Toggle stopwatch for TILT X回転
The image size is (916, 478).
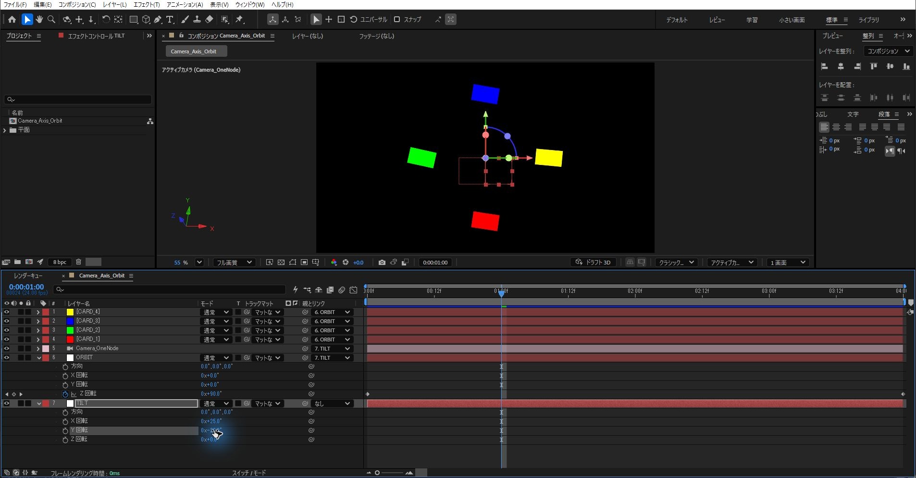pyautogui.click(x=65, y=422)
